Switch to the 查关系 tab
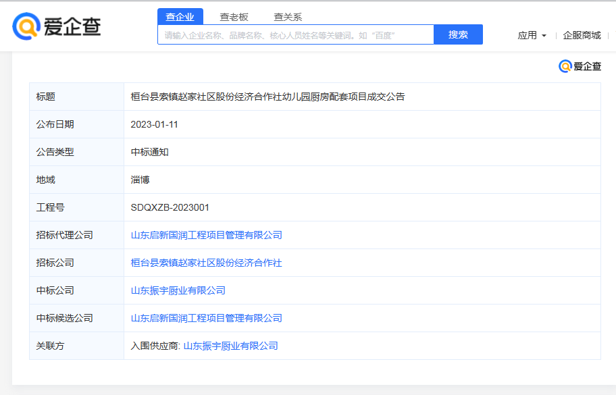This screenshot has width=616, height=395. 288,18
